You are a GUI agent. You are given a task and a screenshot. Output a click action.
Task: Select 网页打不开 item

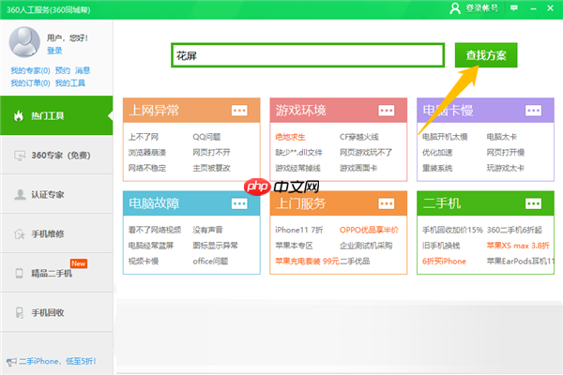211,153
